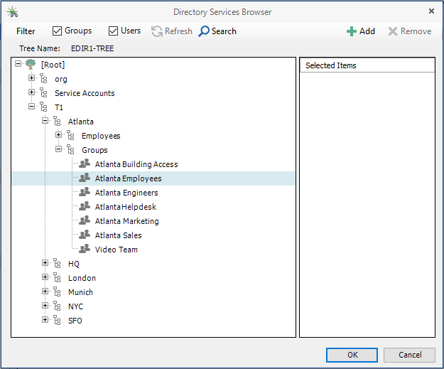The width and height of the screenshot is (444, 369).
Task: Select Atlanta Engineers group
Action: (x=126, y=193)
